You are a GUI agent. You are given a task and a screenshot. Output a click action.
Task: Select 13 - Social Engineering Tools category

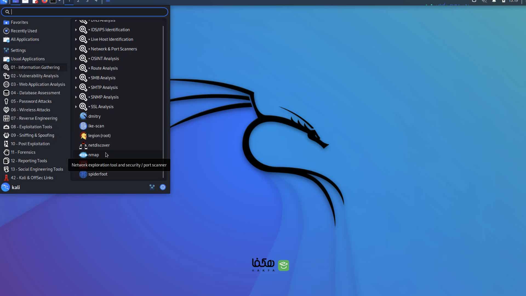click(34, 169)
